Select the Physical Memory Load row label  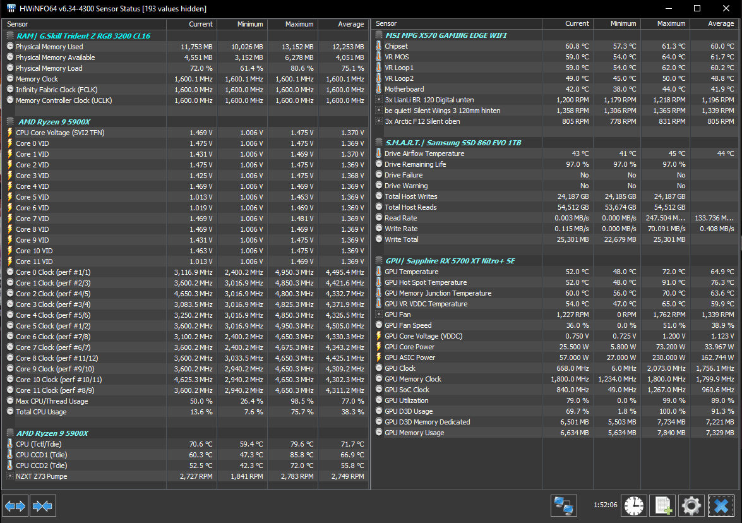click(x=49, y=68)
